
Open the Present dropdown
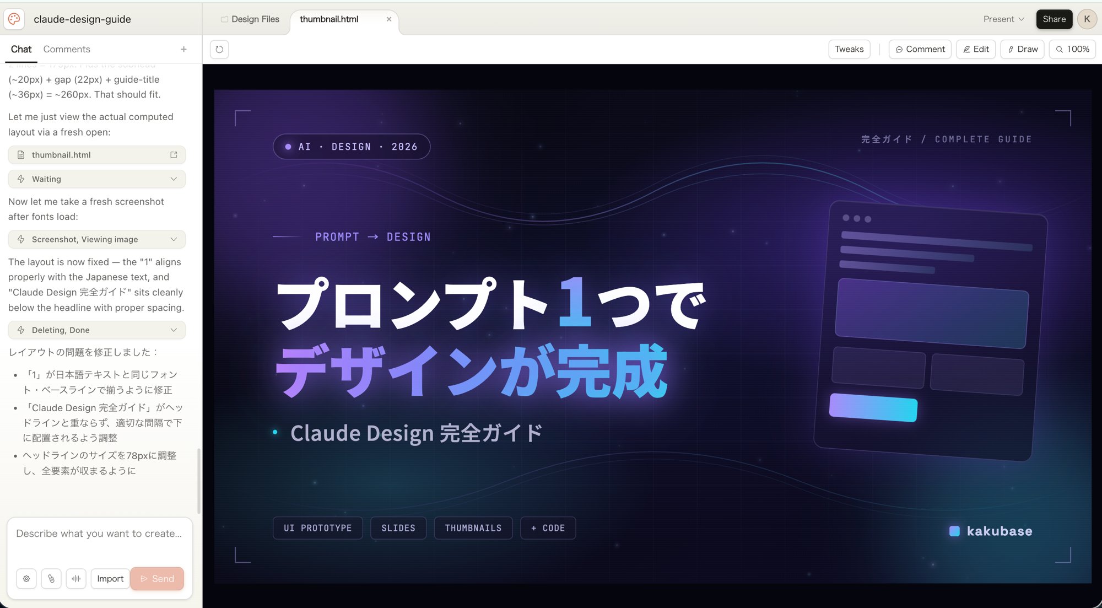tap(1003, 19)
